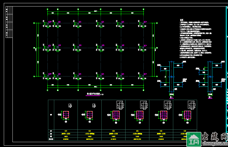Viewport: 228px width, 147px height.
Task: Click the large stirrup diagram above third section
Action: click(x=120, y=104)
